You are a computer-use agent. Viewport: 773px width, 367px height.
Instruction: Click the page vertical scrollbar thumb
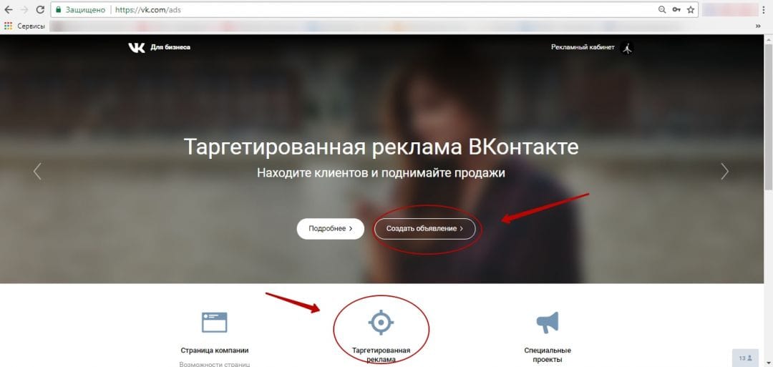tap(769, 117)
